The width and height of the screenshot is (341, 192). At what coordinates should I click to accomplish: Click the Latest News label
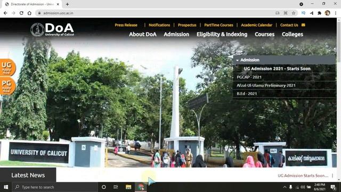tap(28, 175)
